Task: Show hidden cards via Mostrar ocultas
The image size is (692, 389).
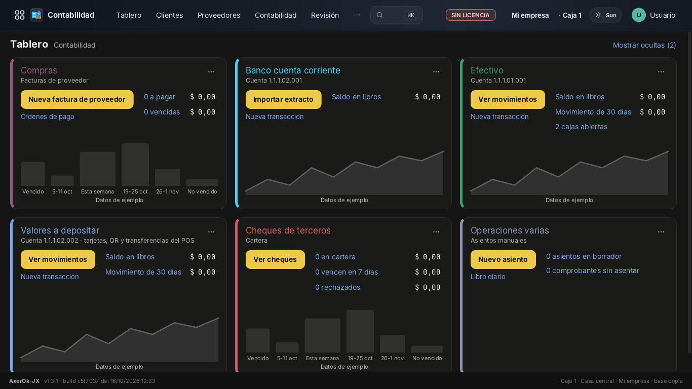Action: point(644,45)
